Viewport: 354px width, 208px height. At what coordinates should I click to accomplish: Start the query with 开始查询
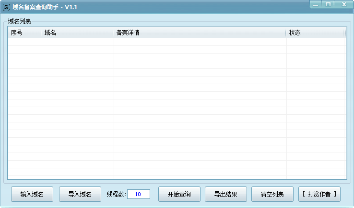pos(179,194)
